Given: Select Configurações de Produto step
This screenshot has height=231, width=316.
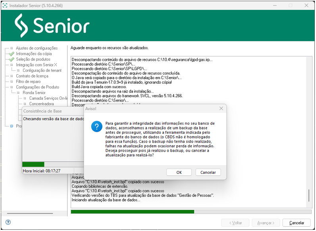Looking at the screenshot, I should (37, 87).
